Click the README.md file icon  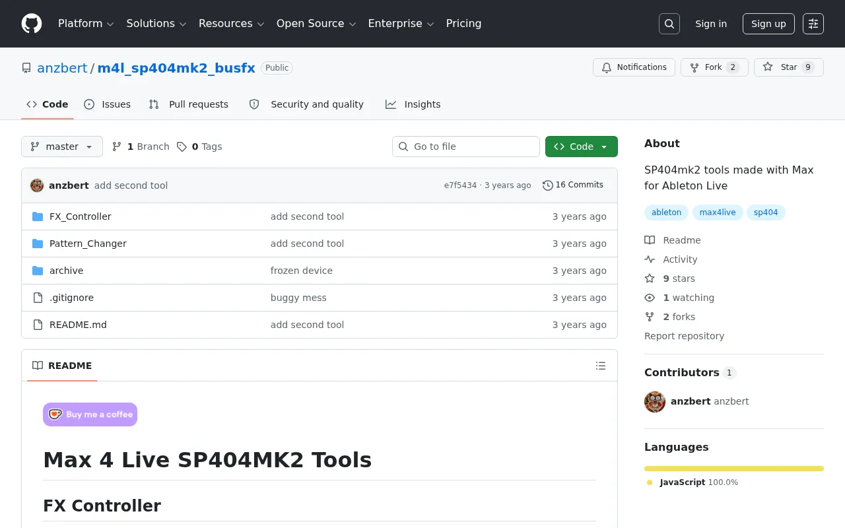coord(38,325)
